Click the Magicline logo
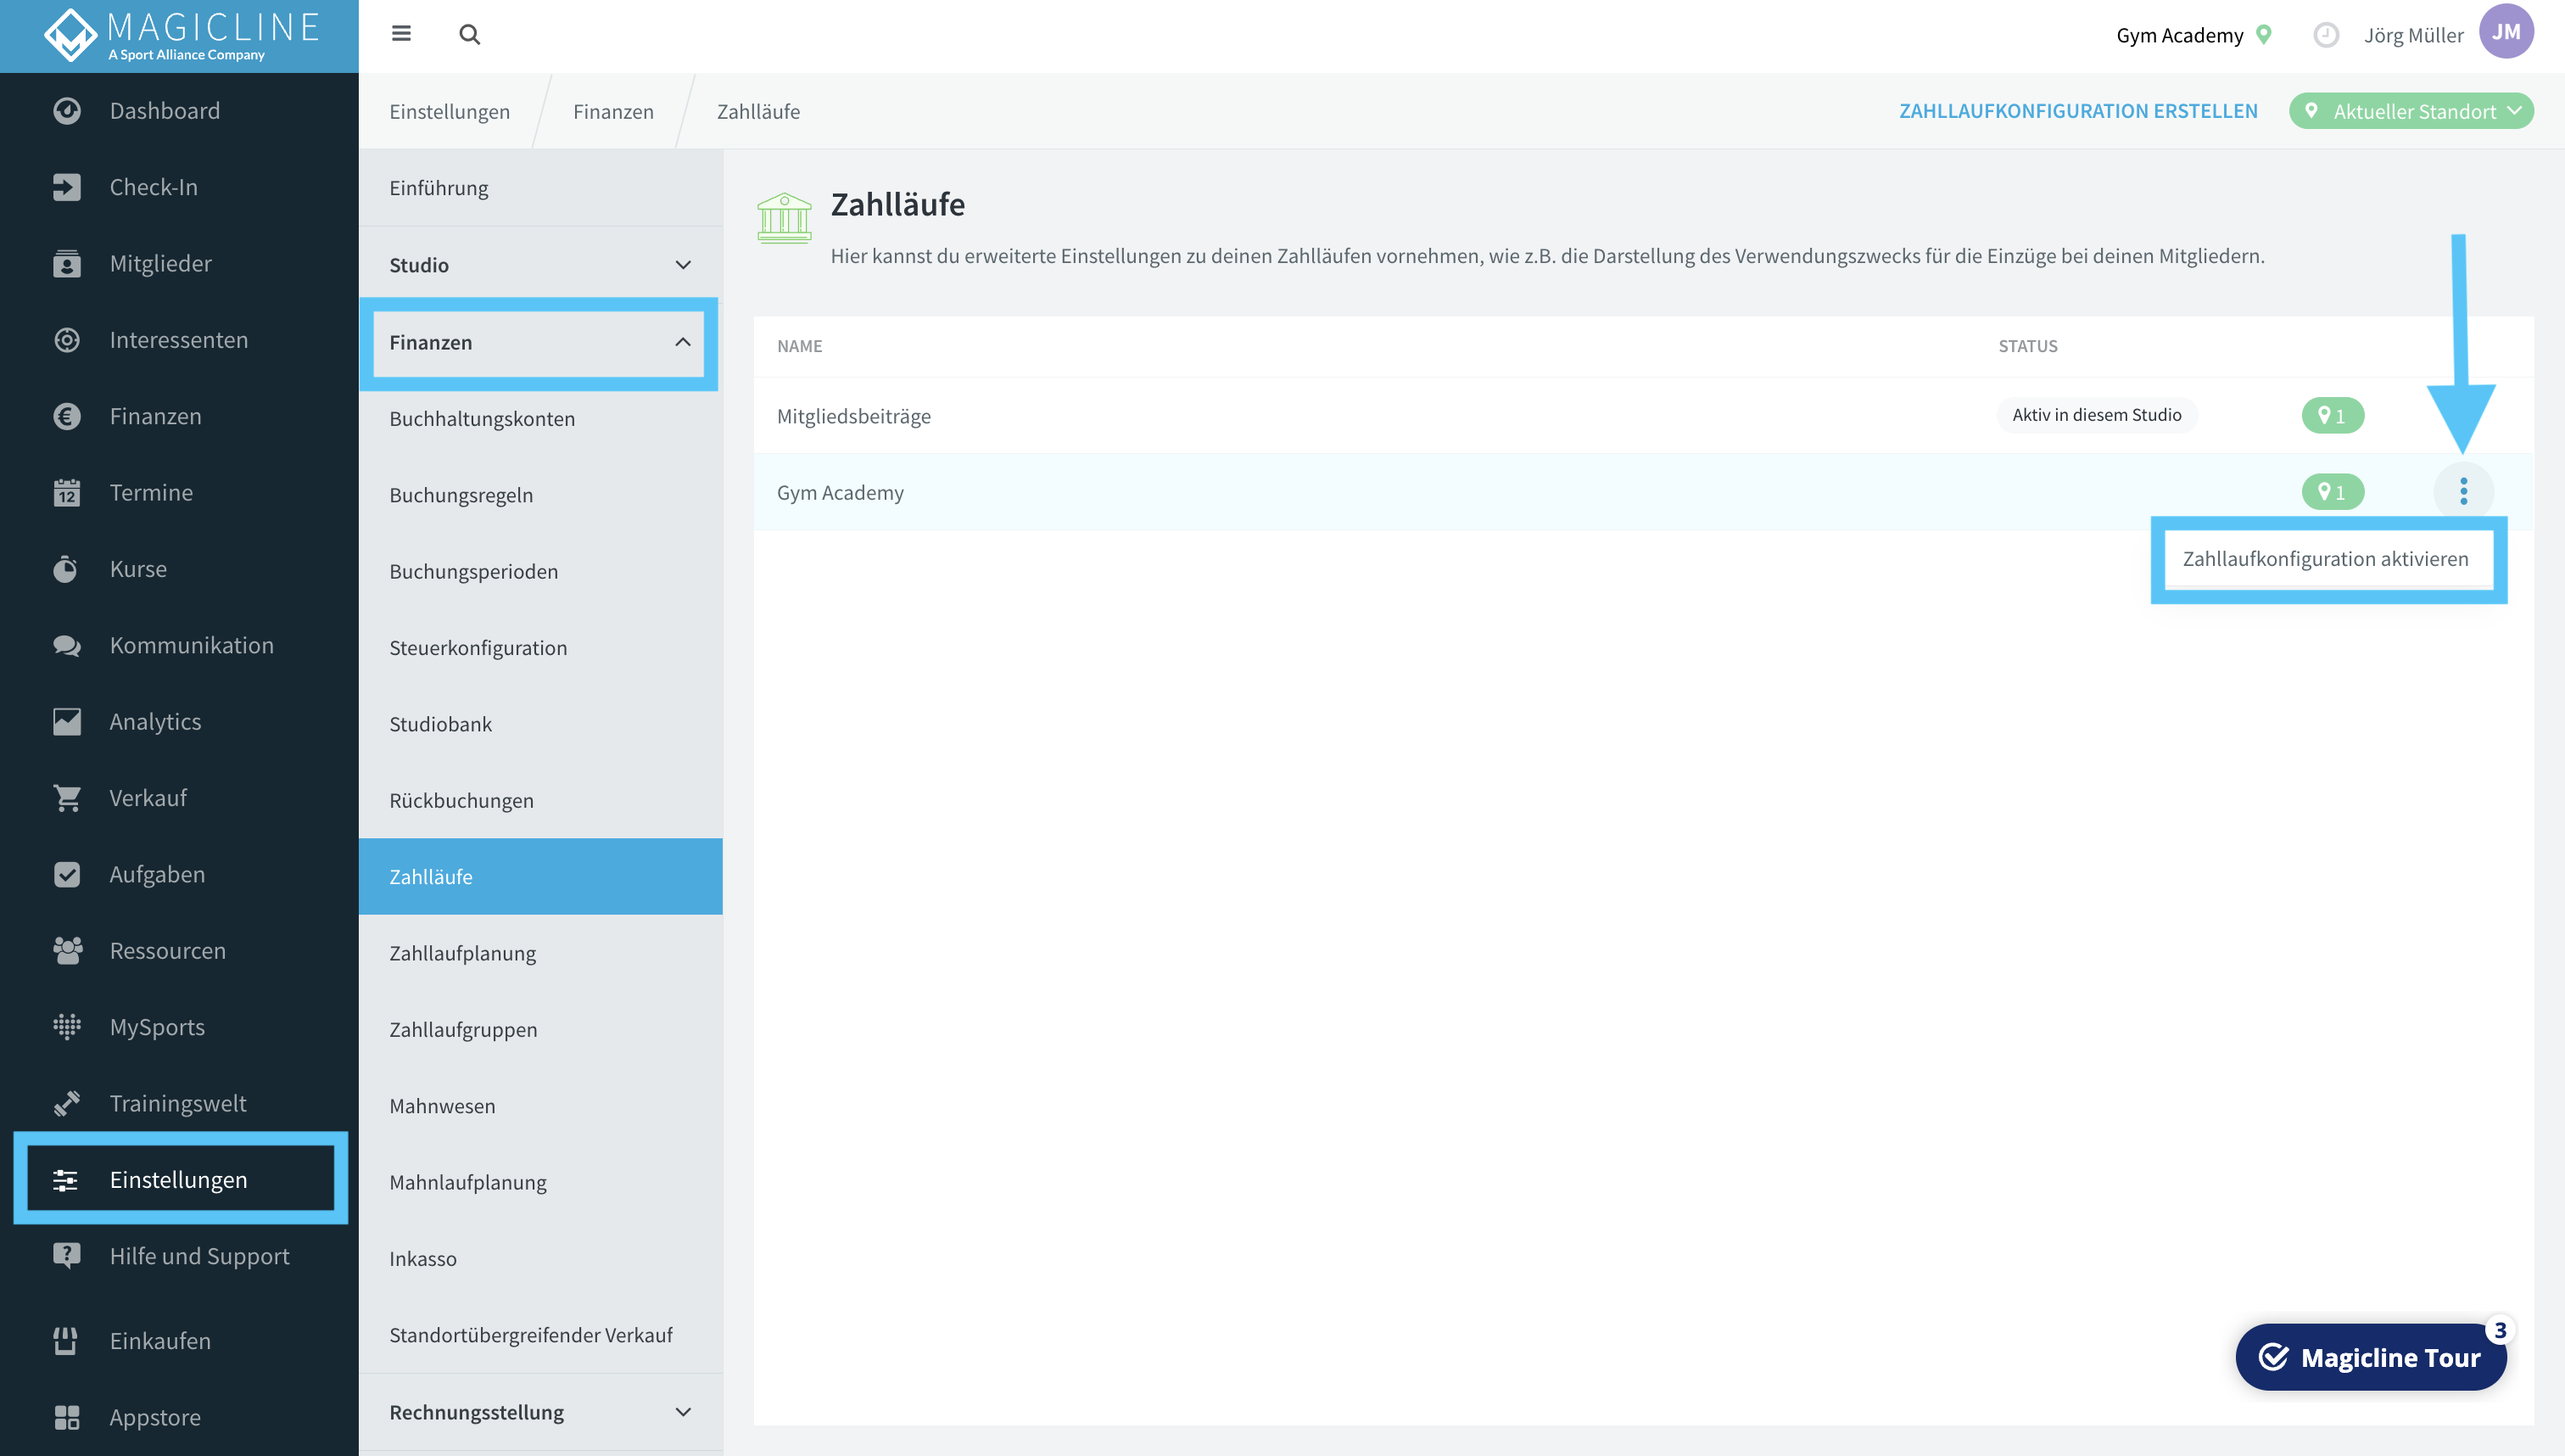 click(x=182, y=36)
